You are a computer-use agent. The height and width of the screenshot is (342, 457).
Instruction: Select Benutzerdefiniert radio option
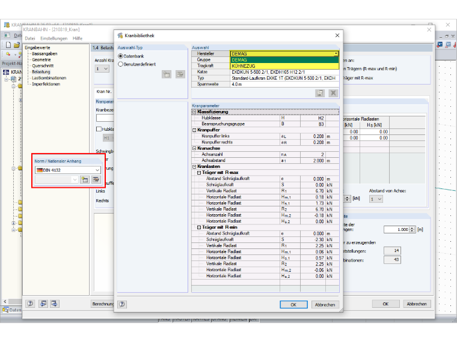pyautogui.click(x=120, y=64)
